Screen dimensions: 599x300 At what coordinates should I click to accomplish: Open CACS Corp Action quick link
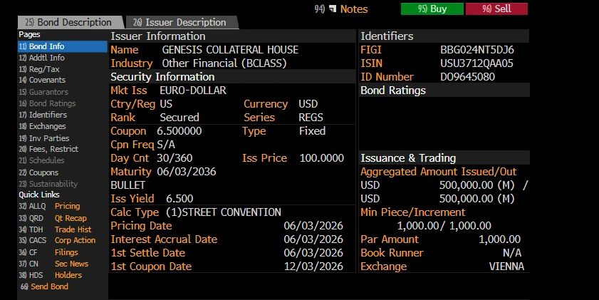(57, 240)
